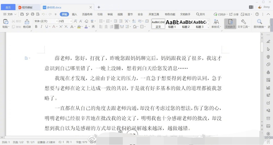Add a new tab with the plus button
Viewport: 273px width, 145px height.
[99, 7]
